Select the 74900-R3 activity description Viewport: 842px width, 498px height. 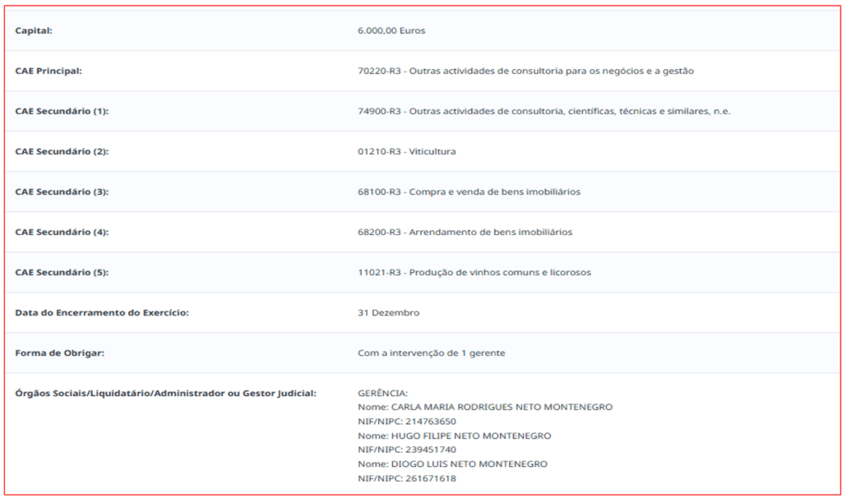coord(544,112)
